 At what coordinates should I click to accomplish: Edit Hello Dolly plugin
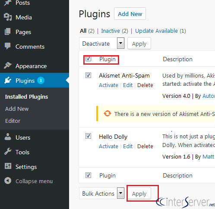tap(128, 147)
